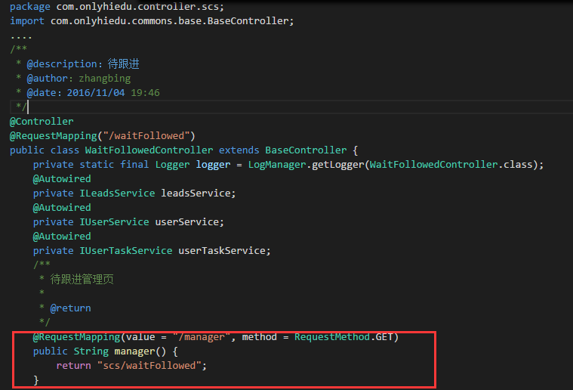Click the @Autowired above userTaskService
This screenshot has height=390, width=573.
coord(62,236)
